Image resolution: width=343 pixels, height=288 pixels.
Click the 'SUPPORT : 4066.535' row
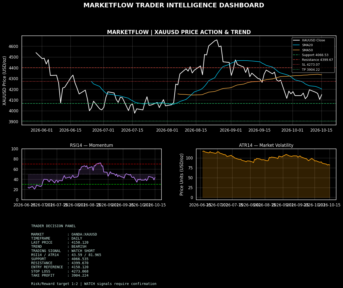click(x=60, y=259)
